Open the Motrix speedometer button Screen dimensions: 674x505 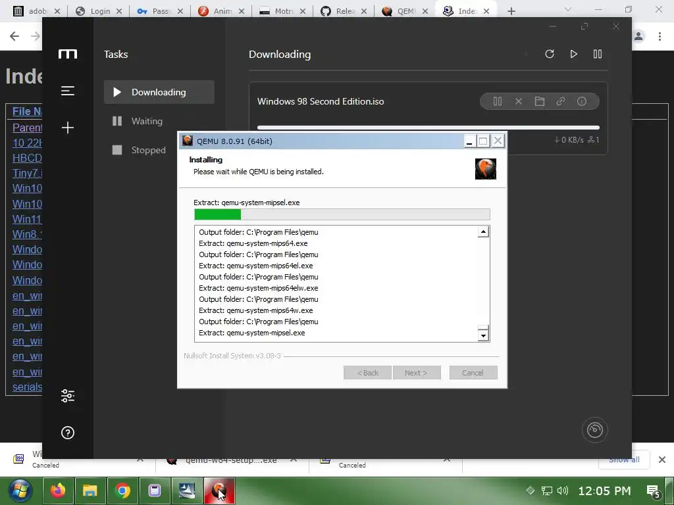pyautogui.click(x=595, y=430)
